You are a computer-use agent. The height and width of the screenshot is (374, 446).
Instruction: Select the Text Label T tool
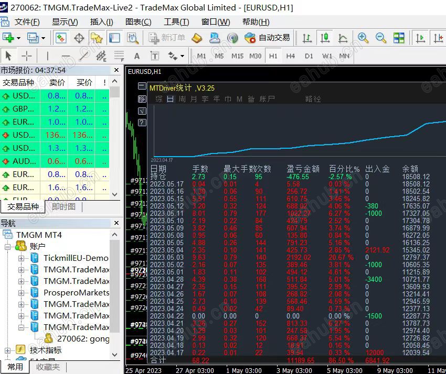click(155, 56)
